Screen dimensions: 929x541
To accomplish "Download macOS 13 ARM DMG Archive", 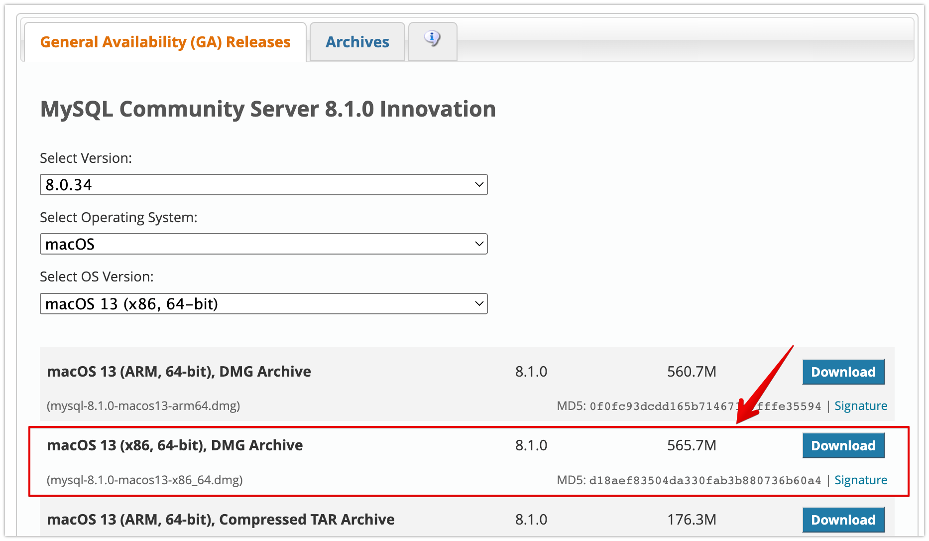I will point(843,372).
